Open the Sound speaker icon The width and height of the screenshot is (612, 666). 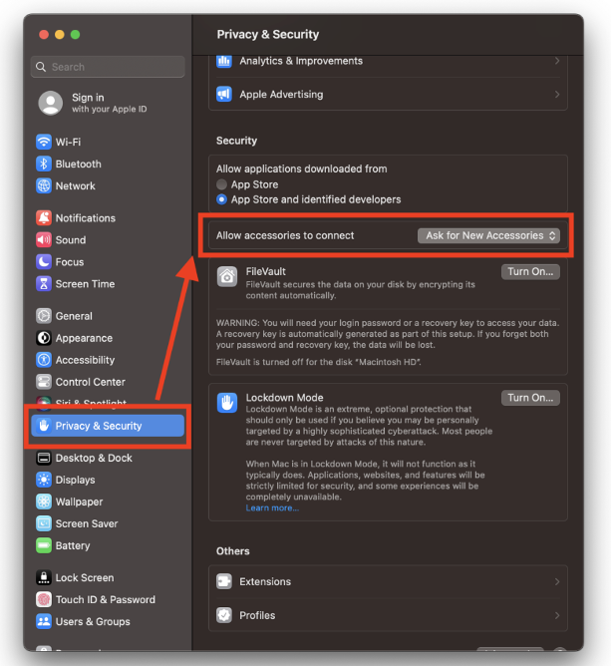pyautogui.click(x=44, y=240)
